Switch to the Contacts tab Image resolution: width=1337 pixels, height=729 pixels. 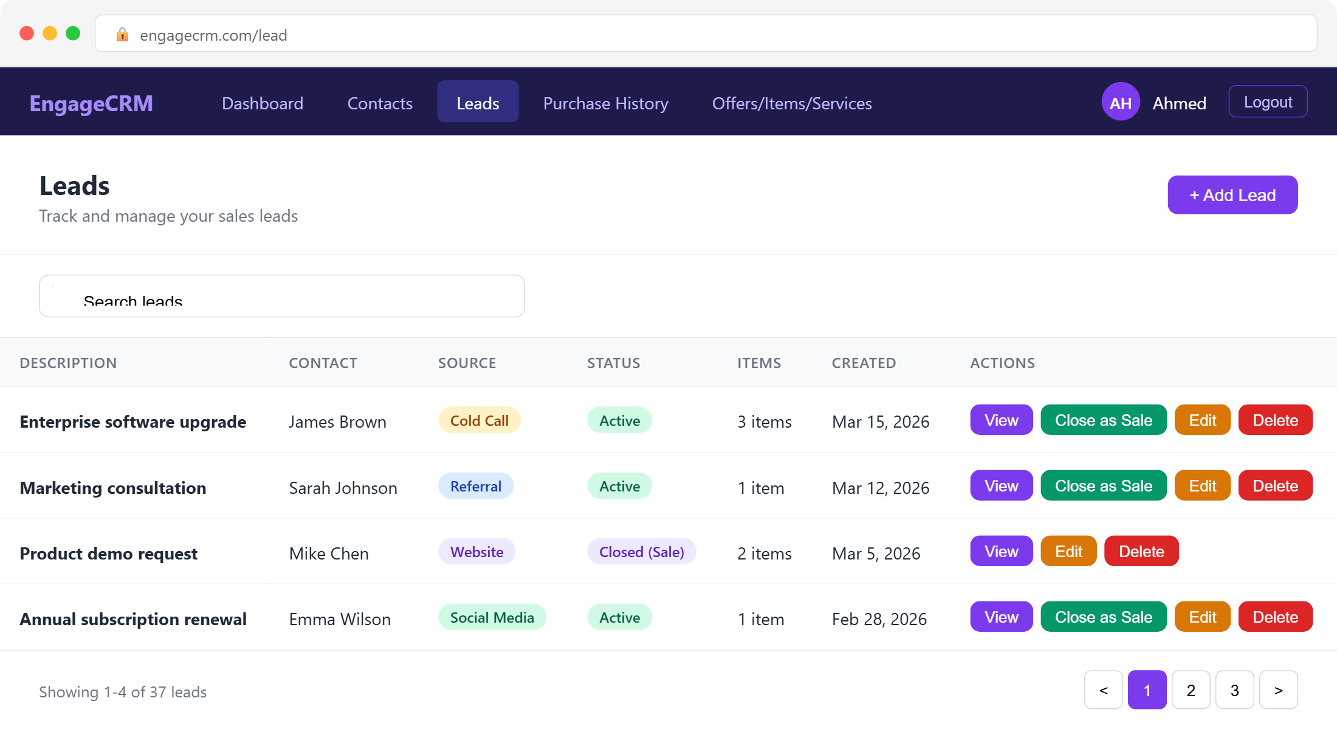[x=379, y=103]
